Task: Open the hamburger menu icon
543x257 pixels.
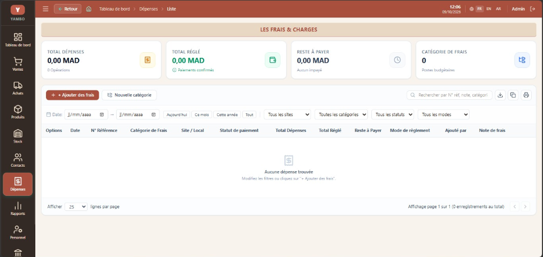Action: tap(45, 9)
